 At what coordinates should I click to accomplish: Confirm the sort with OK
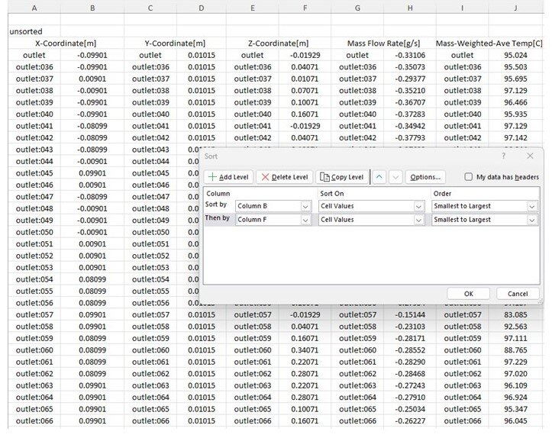(x=468, y=294)
